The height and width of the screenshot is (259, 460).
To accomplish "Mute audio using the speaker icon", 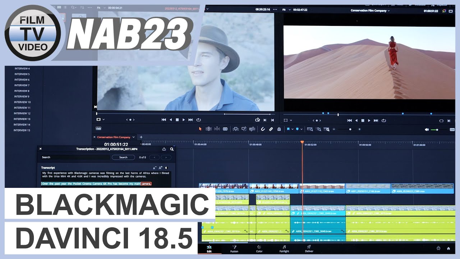I will (427, 129).
